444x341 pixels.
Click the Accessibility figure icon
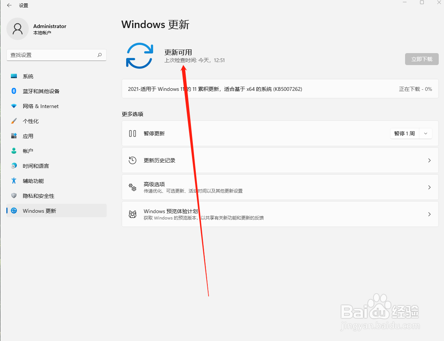point(14,181)
